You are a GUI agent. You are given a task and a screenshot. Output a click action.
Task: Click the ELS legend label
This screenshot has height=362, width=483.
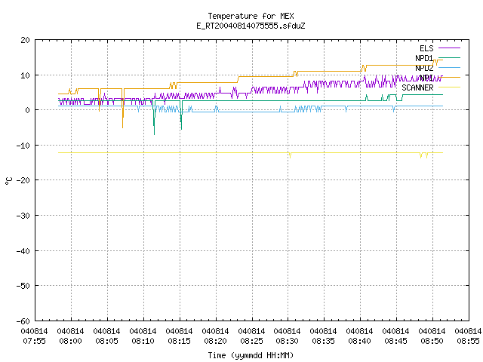click(426, 48)
